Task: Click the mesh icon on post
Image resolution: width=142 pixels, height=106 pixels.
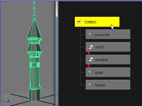Action: pos(91,72)
